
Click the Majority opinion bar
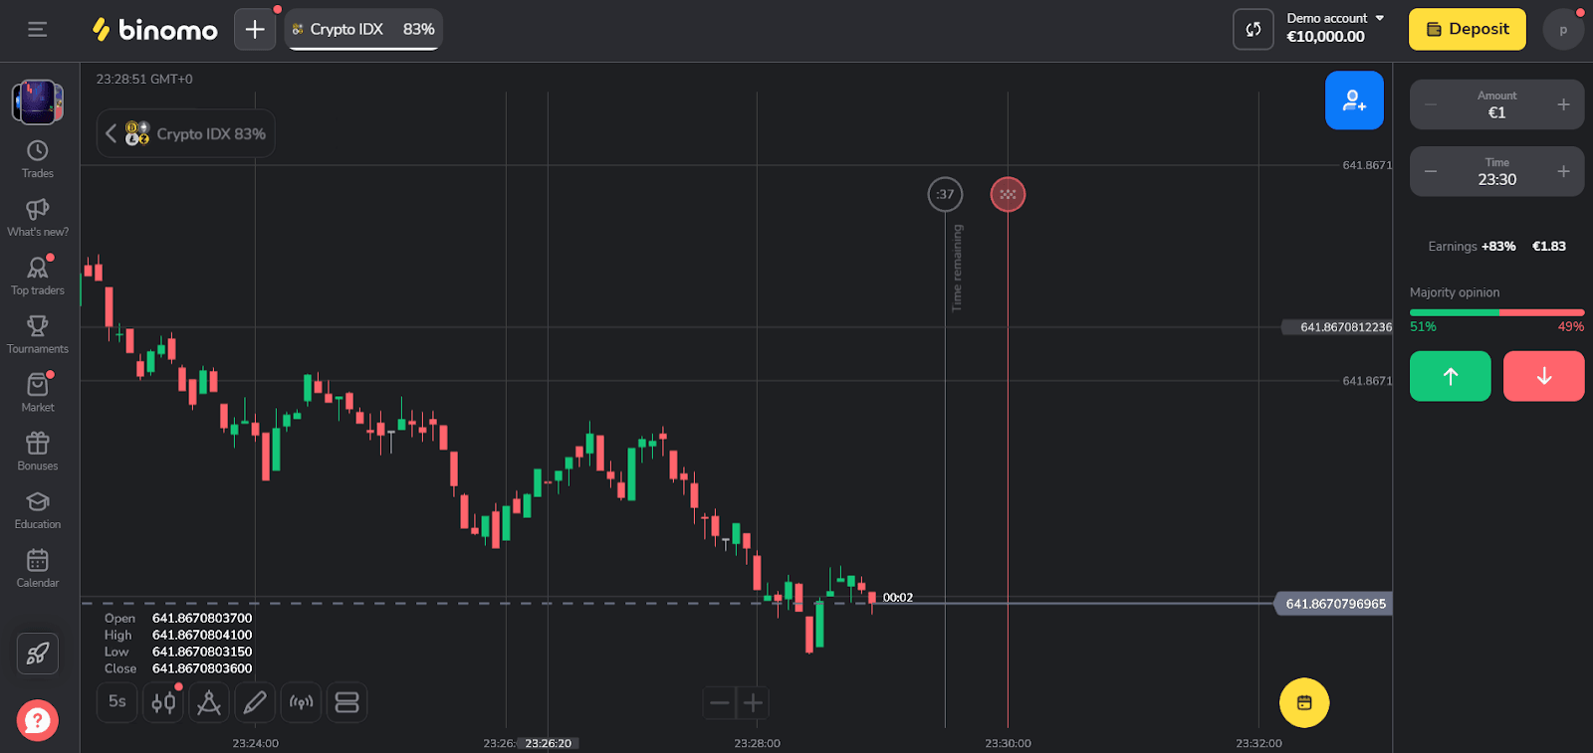(x=1496, y=312)
